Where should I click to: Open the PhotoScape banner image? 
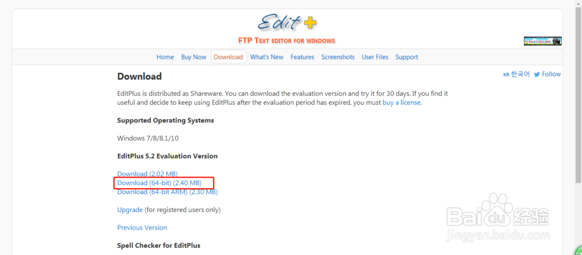click(542, 41)
